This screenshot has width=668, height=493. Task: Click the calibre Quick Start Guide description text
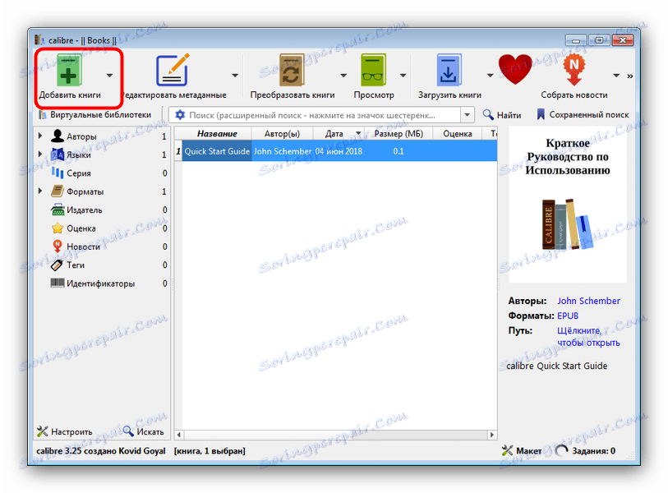(556, 366)
